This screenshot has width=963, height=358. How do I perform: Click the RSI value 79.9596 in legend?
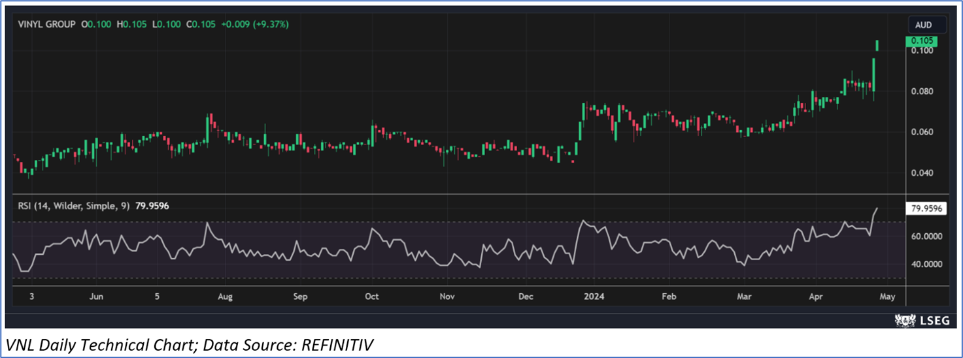click(x=152, y=206)
